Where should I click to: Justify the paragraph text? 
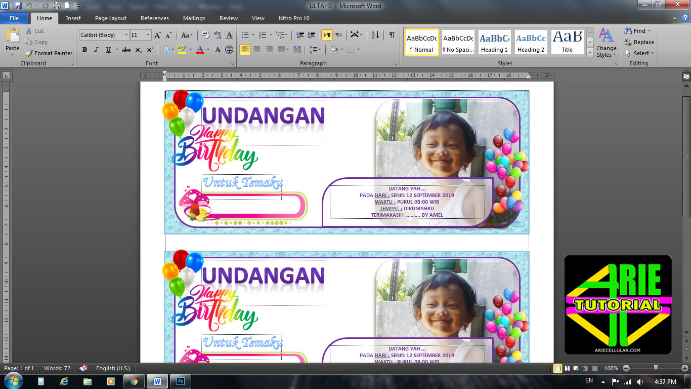tap(281, 50)
